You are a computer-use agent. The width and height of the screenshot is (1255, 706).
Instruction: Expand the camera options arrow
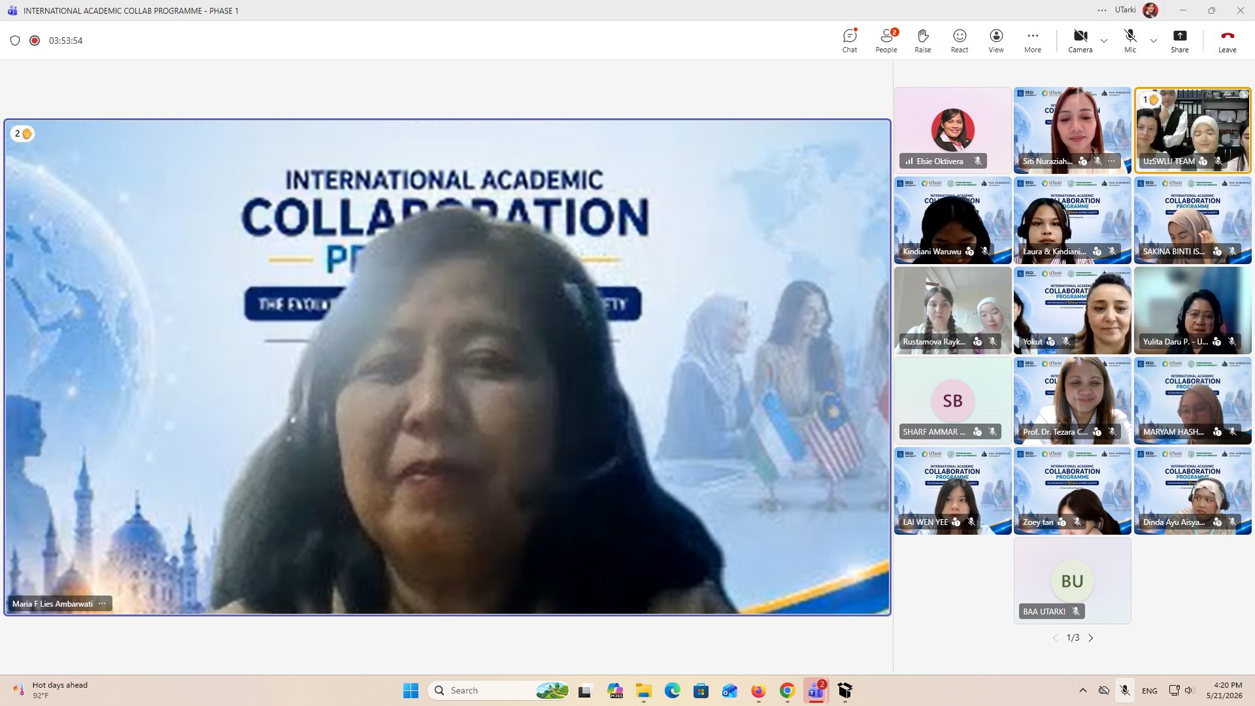[x=1104, y=41]
